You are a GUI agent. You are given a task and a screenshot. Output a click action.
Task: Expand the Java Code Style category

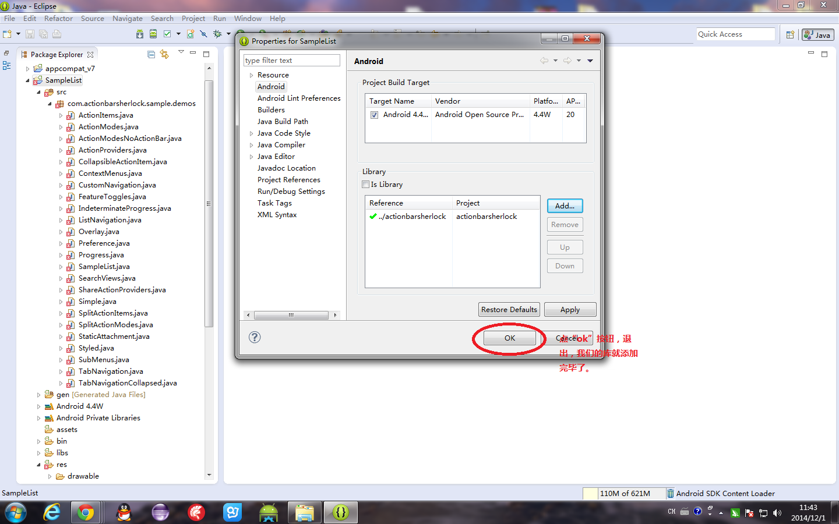click(251, 133)
